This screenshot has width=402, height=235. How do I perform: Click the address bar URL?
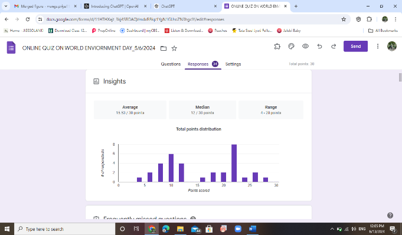coord(135,19)
